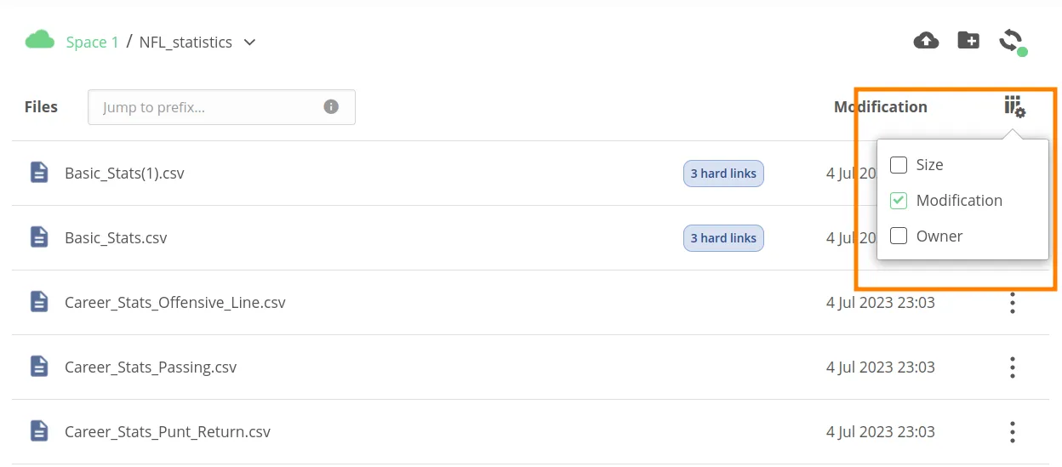Click the upload files cloud icon
The width and height of the screenshot is (1062, 467).
(x=926, y=40)
